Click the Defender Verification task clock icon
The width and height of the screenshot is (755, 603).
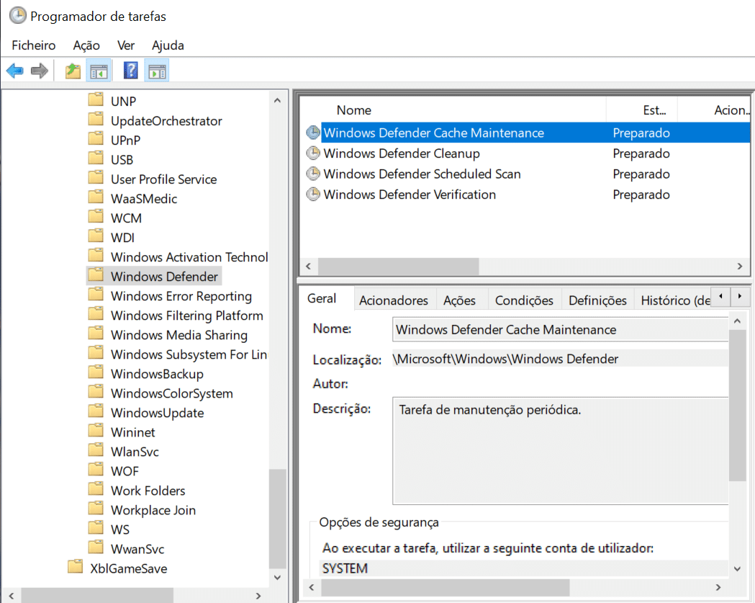(314, 195)
